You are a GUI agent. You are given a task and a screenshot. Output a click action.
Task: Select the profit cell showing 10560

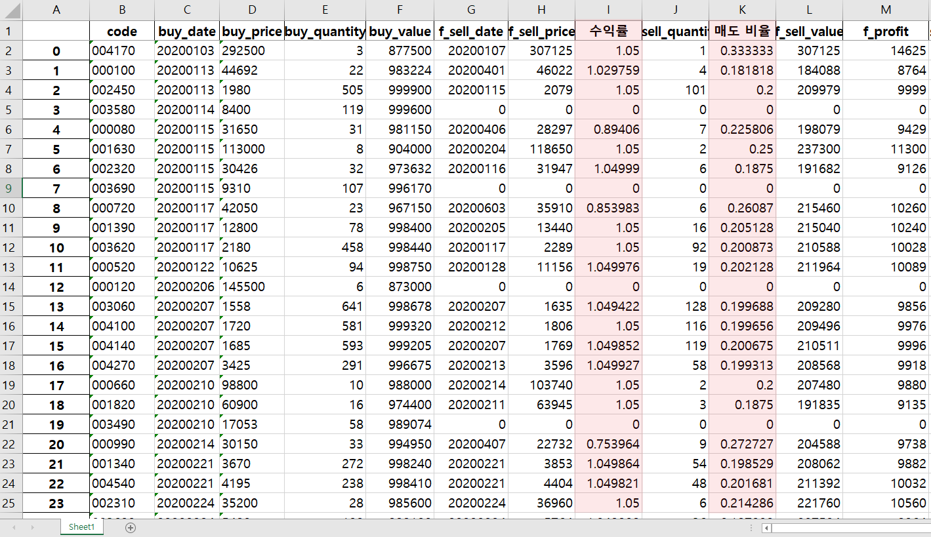coord(886,503)
